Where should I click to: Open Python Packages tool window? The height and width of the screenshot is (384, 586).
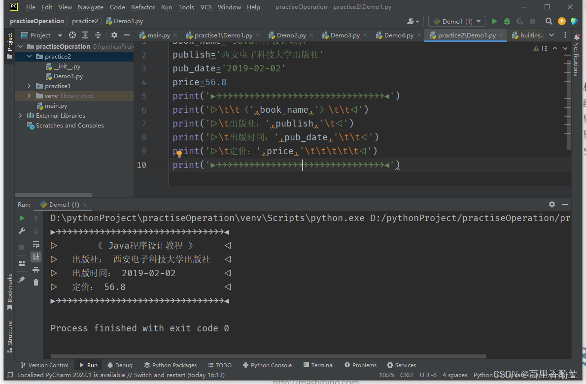point(171,365)
